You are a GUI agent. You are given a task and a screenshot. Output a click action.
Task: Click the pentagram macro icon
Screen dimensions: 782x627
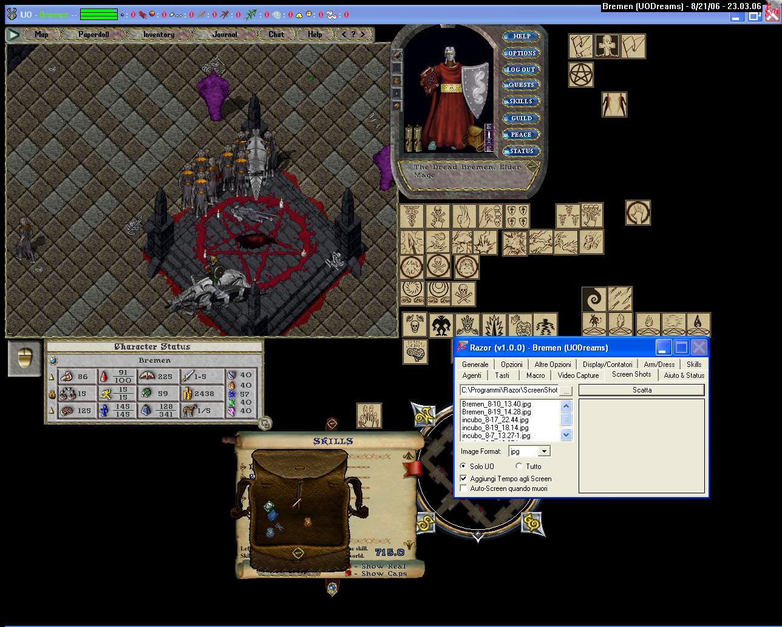coord(580,75)
